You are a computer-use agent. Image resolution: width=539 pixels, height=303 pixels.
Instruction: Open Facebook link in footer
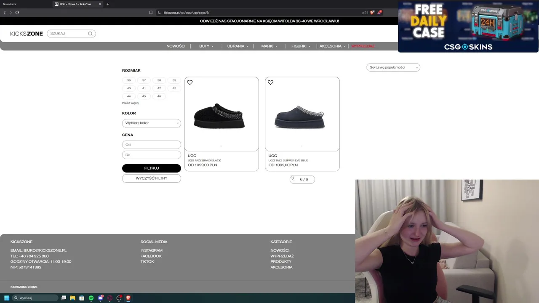(x=151, y=256)
